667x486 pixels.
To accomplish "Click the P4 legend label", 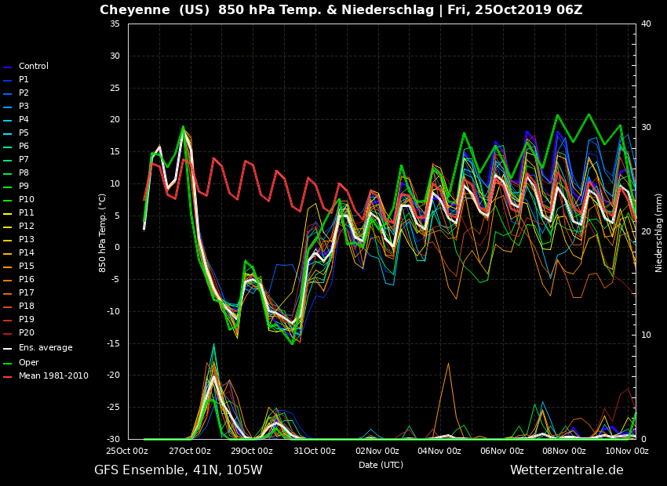I will (x=24, y=119).
